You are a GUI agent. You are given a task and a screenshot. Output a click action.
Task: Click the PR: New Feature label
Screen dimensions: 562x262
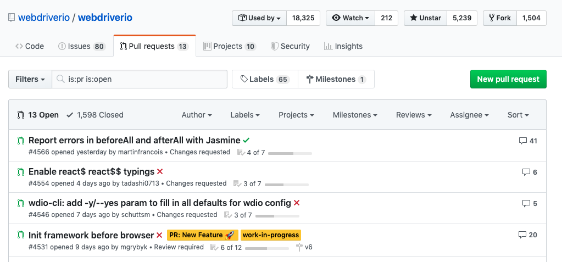pyautogui.click(x=203, y=235)
